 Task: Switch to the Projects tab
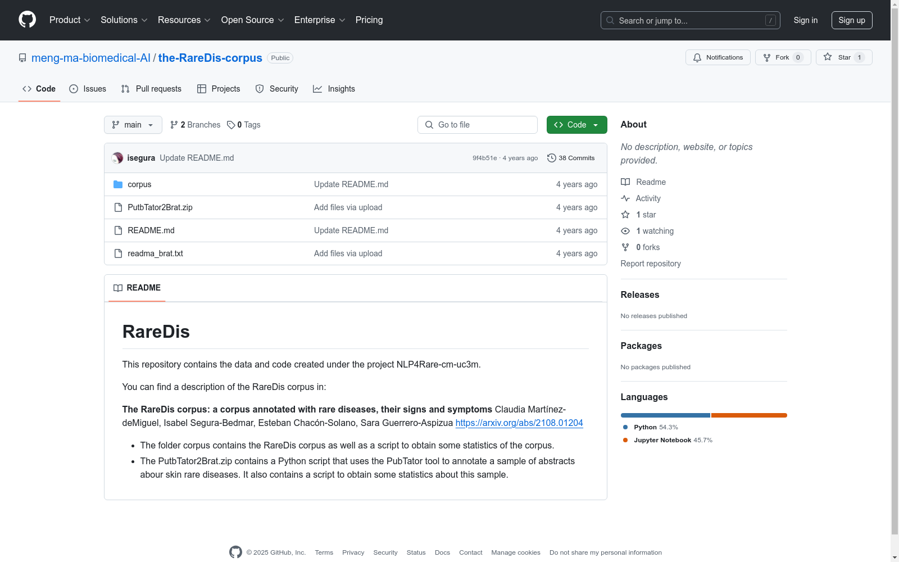click(219, 89)
